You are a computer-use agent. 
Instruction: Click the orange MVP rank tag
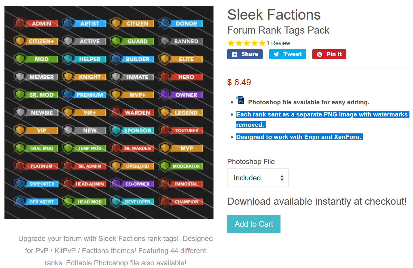point(180,148)
